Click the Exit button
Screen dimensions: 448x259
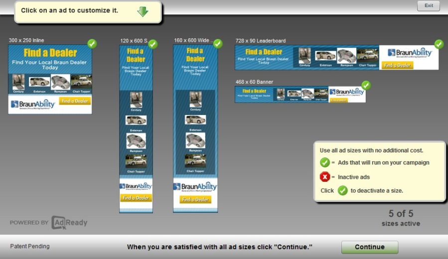point(428,5)
